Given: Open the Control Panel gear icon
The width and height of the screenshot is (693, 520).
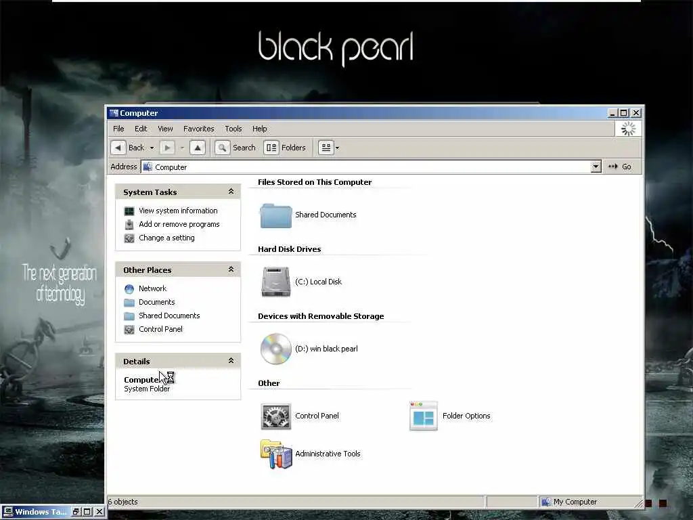Looking at the screenshot, I should click(276, 416).
